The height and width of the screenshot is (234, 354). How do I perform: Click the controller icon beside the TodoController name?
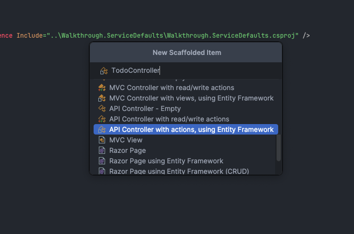pyautogui.click(x=104, y=70)
